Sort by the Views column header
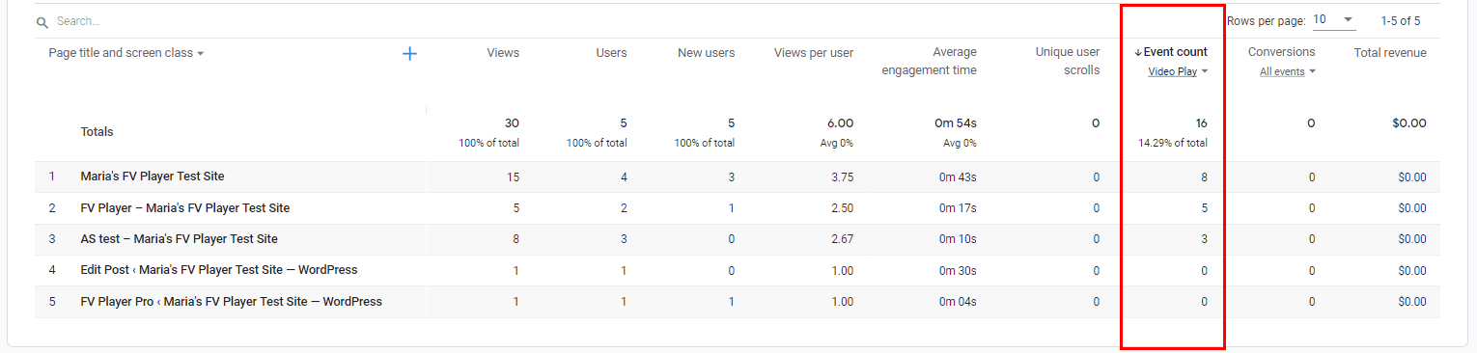1477x353 pixels. click(x=503, y=52)
